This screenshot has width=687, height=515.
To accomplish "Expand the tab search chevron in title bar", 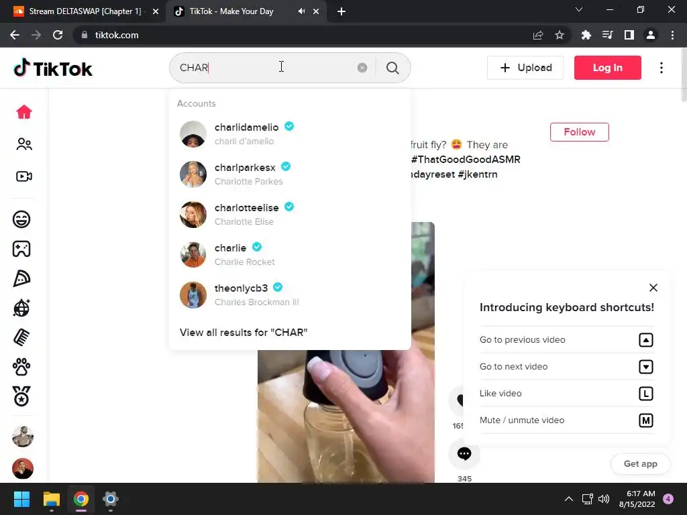I will pyautogui.click(x=579, y=9).
